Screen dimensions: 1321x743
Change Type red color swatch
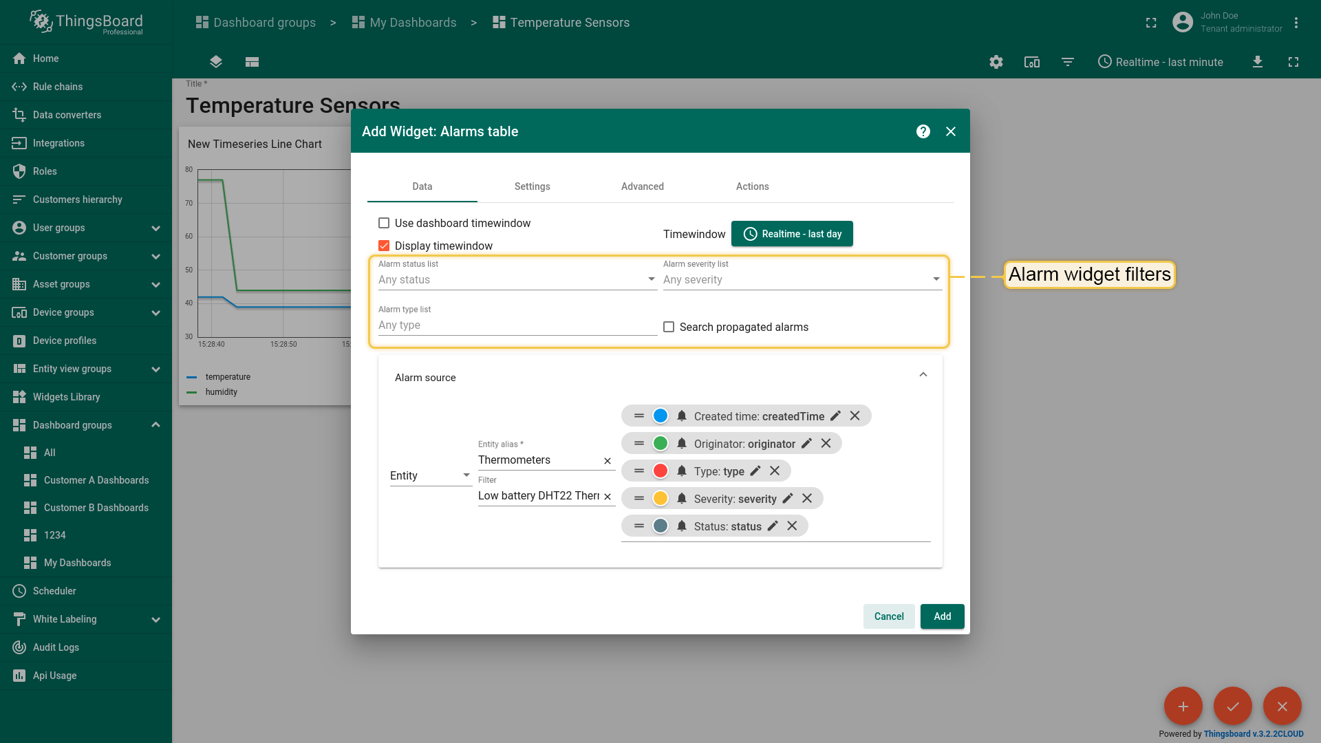click(x=660, y=471)
